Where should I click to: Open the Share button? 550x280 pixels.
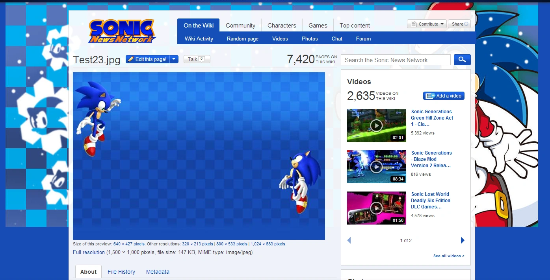[460, 24]
